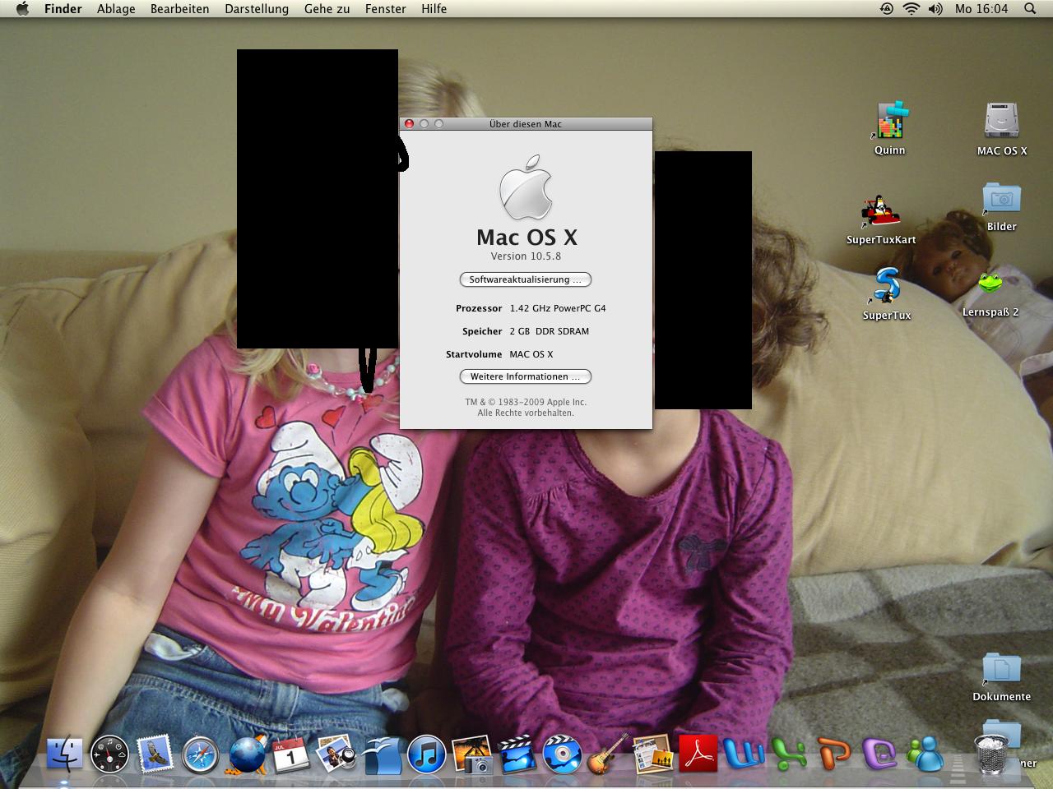The height and width of the screenshot is (789, 1053).
Task: Open the Trash in the Dock
Action: (991, 754)
